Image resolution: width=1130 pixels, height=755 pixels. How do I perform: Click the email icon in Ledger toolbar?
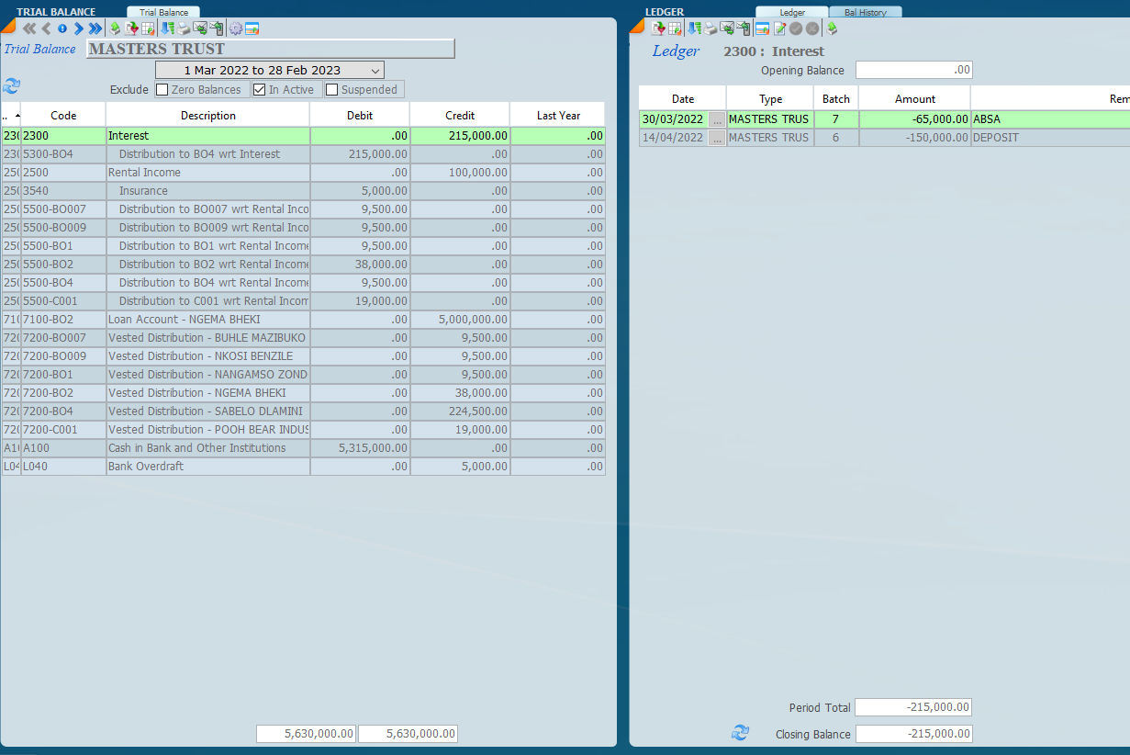726,28
